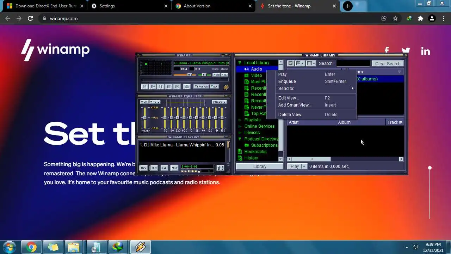Click the Winamp taskbar icon
The width and height of the screenshot is (451, 254).
pyautogui.click(x=140, y=247)
